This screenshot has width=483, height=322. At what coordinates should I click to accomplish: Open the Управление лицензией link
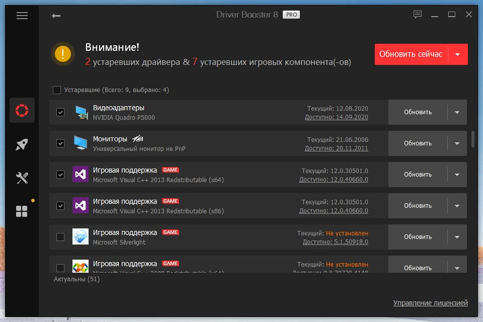tap(430, 303)
